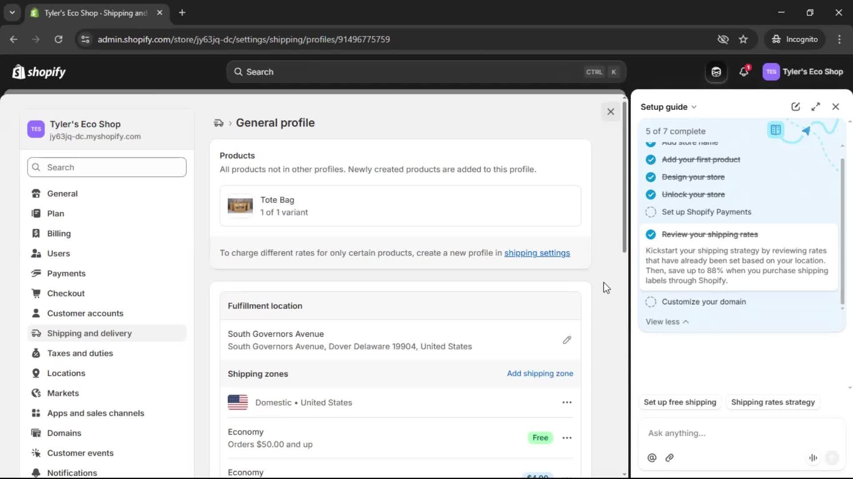The width and height of the screenshot is (853, 479).
Task: Edit the South Governors Avenue location
Action: (x=567, y=340)
